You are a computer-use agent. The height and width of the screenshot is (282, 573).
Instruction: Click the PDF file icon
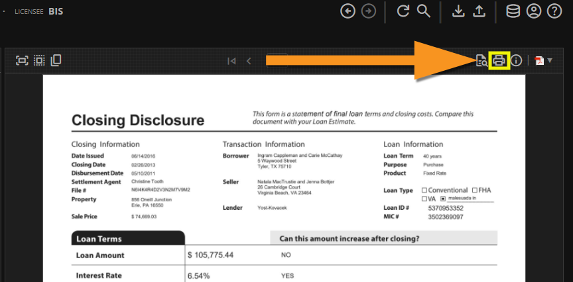pyautogui.click(x=539, y=60)
